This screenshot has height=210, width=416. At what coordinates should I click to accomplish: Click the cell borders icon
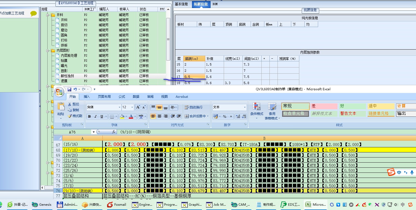pyautogui.click(x=112, y=117)
